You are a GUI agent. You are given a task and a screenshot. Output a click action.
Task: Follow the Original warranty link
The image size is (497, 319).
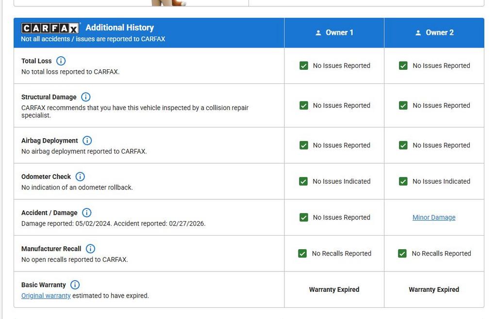(x=46, y=296)
